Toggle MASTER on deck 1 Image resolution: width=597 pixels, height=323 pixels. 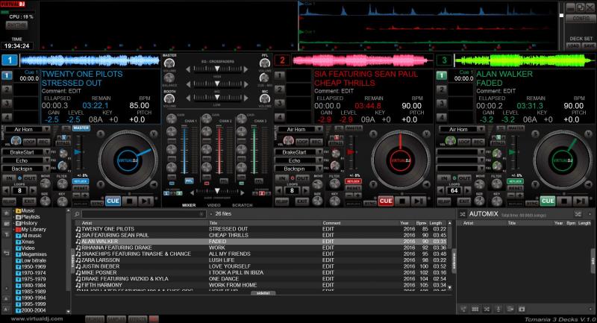click(81, 128)
